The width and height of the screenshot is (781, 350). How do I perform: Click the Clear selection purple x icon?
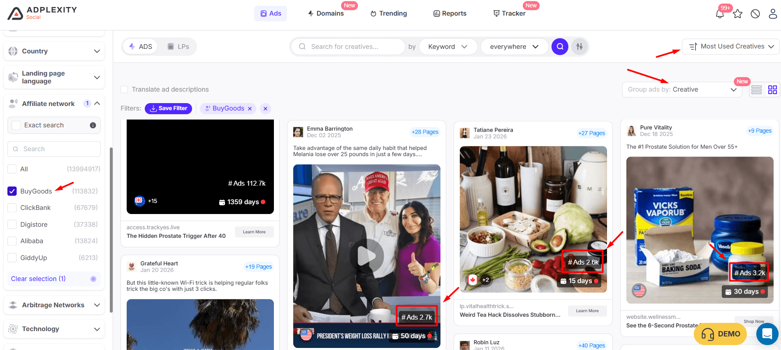93,279
